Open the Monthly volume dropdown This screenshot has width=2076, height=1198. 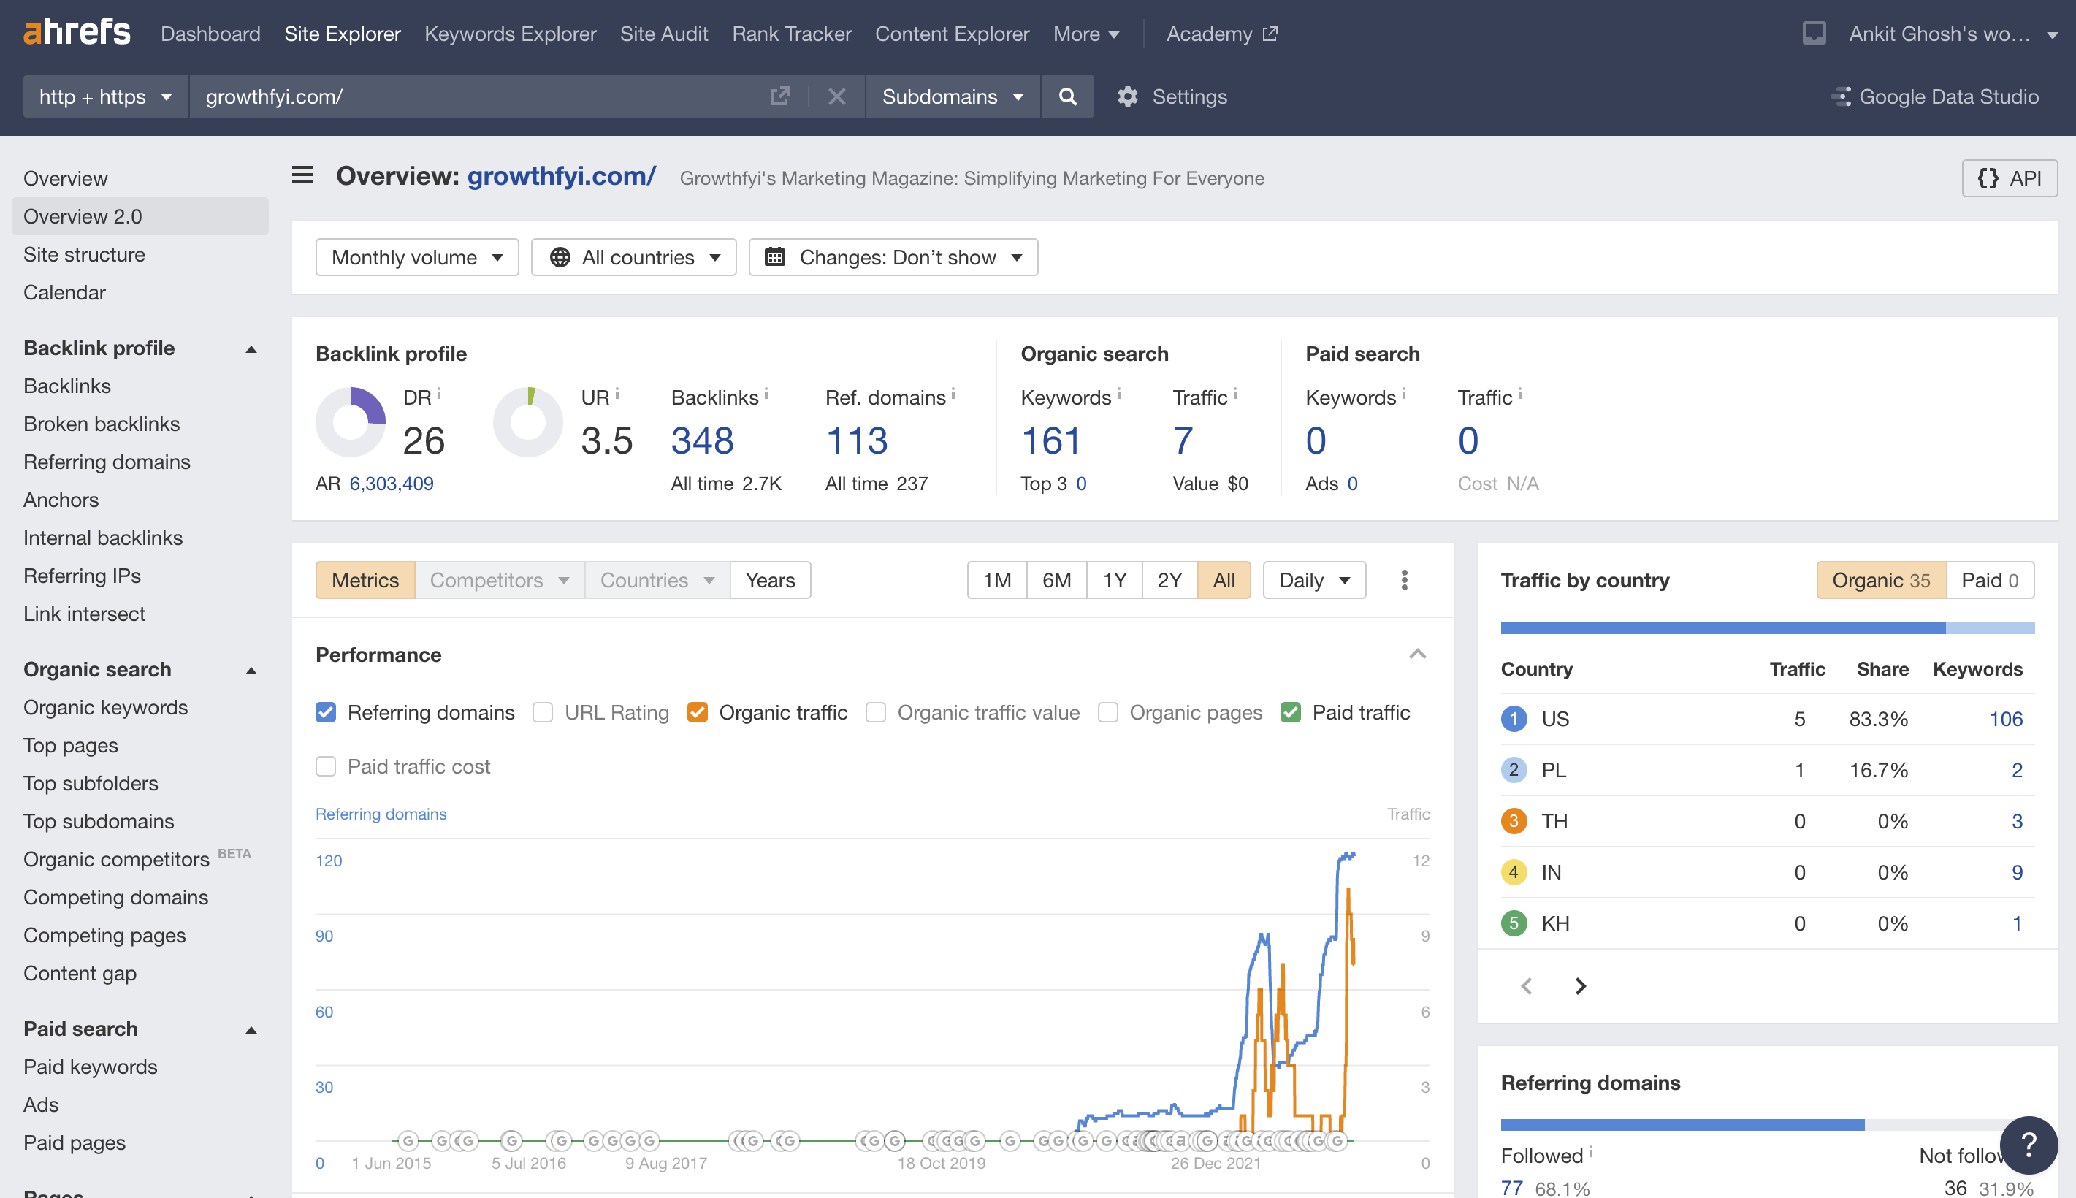pos(416,256)
